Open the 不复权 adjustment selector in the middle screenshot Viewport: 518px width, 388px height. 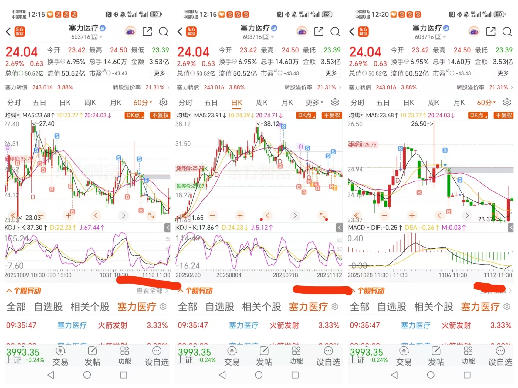pyautogui.click(x=332, y=115)
